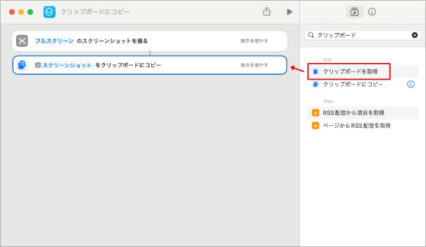426x247 pixels.
Task: Select the クリップボードを取得 action
Action: tap(350, 72)
